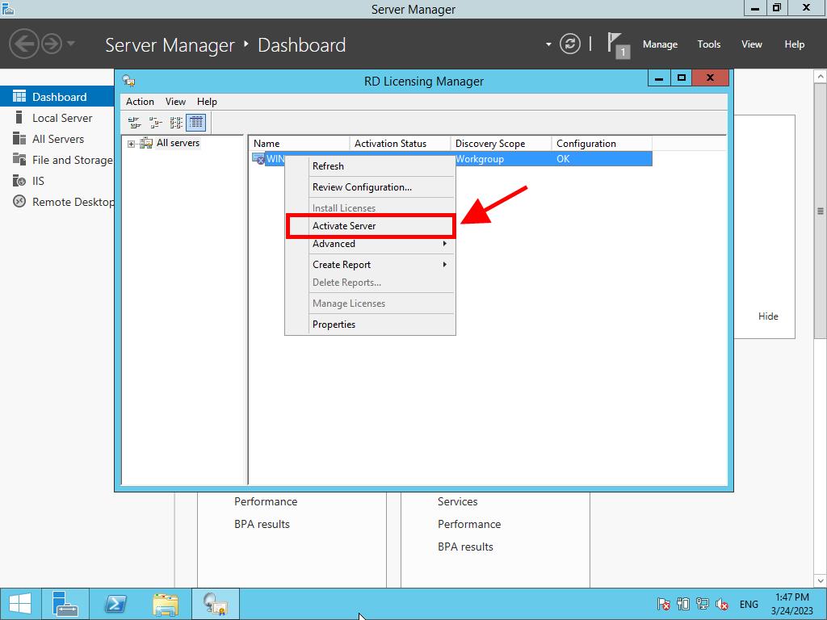The image size is (827, 620).
Task: Open the Manage menu
Action: [x=660, y=44]
